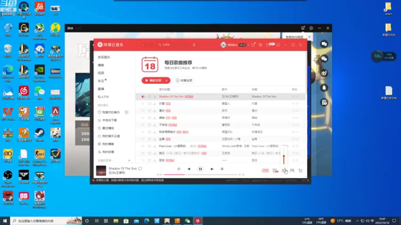Collapse the 创建的歌单 section arrow
The width and height of the screenshot is (401, 225).
pyautogui.click(x=113, y=160)
